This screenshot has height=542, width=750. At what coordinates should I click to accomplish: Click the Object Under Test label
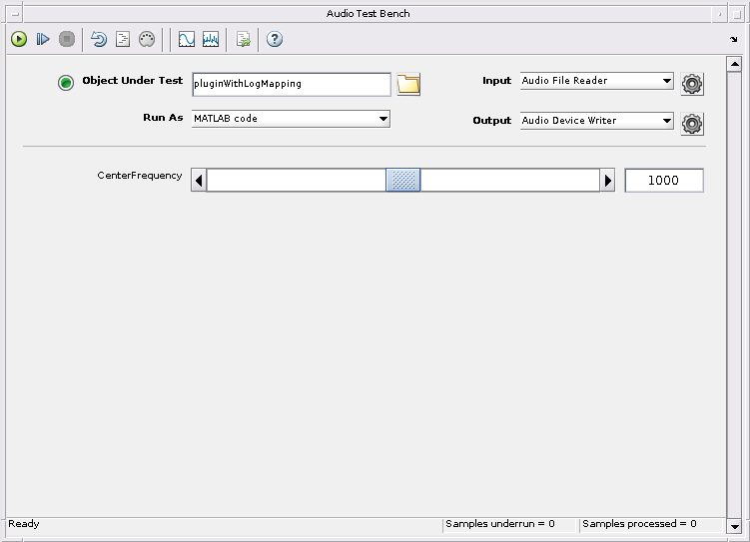133,80
